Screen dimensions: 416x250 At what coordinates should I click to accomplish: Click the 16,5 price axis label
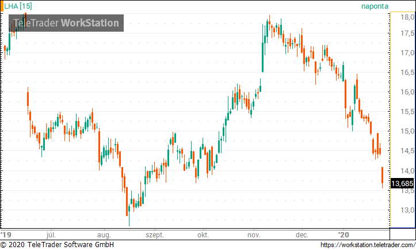(407, 73)
